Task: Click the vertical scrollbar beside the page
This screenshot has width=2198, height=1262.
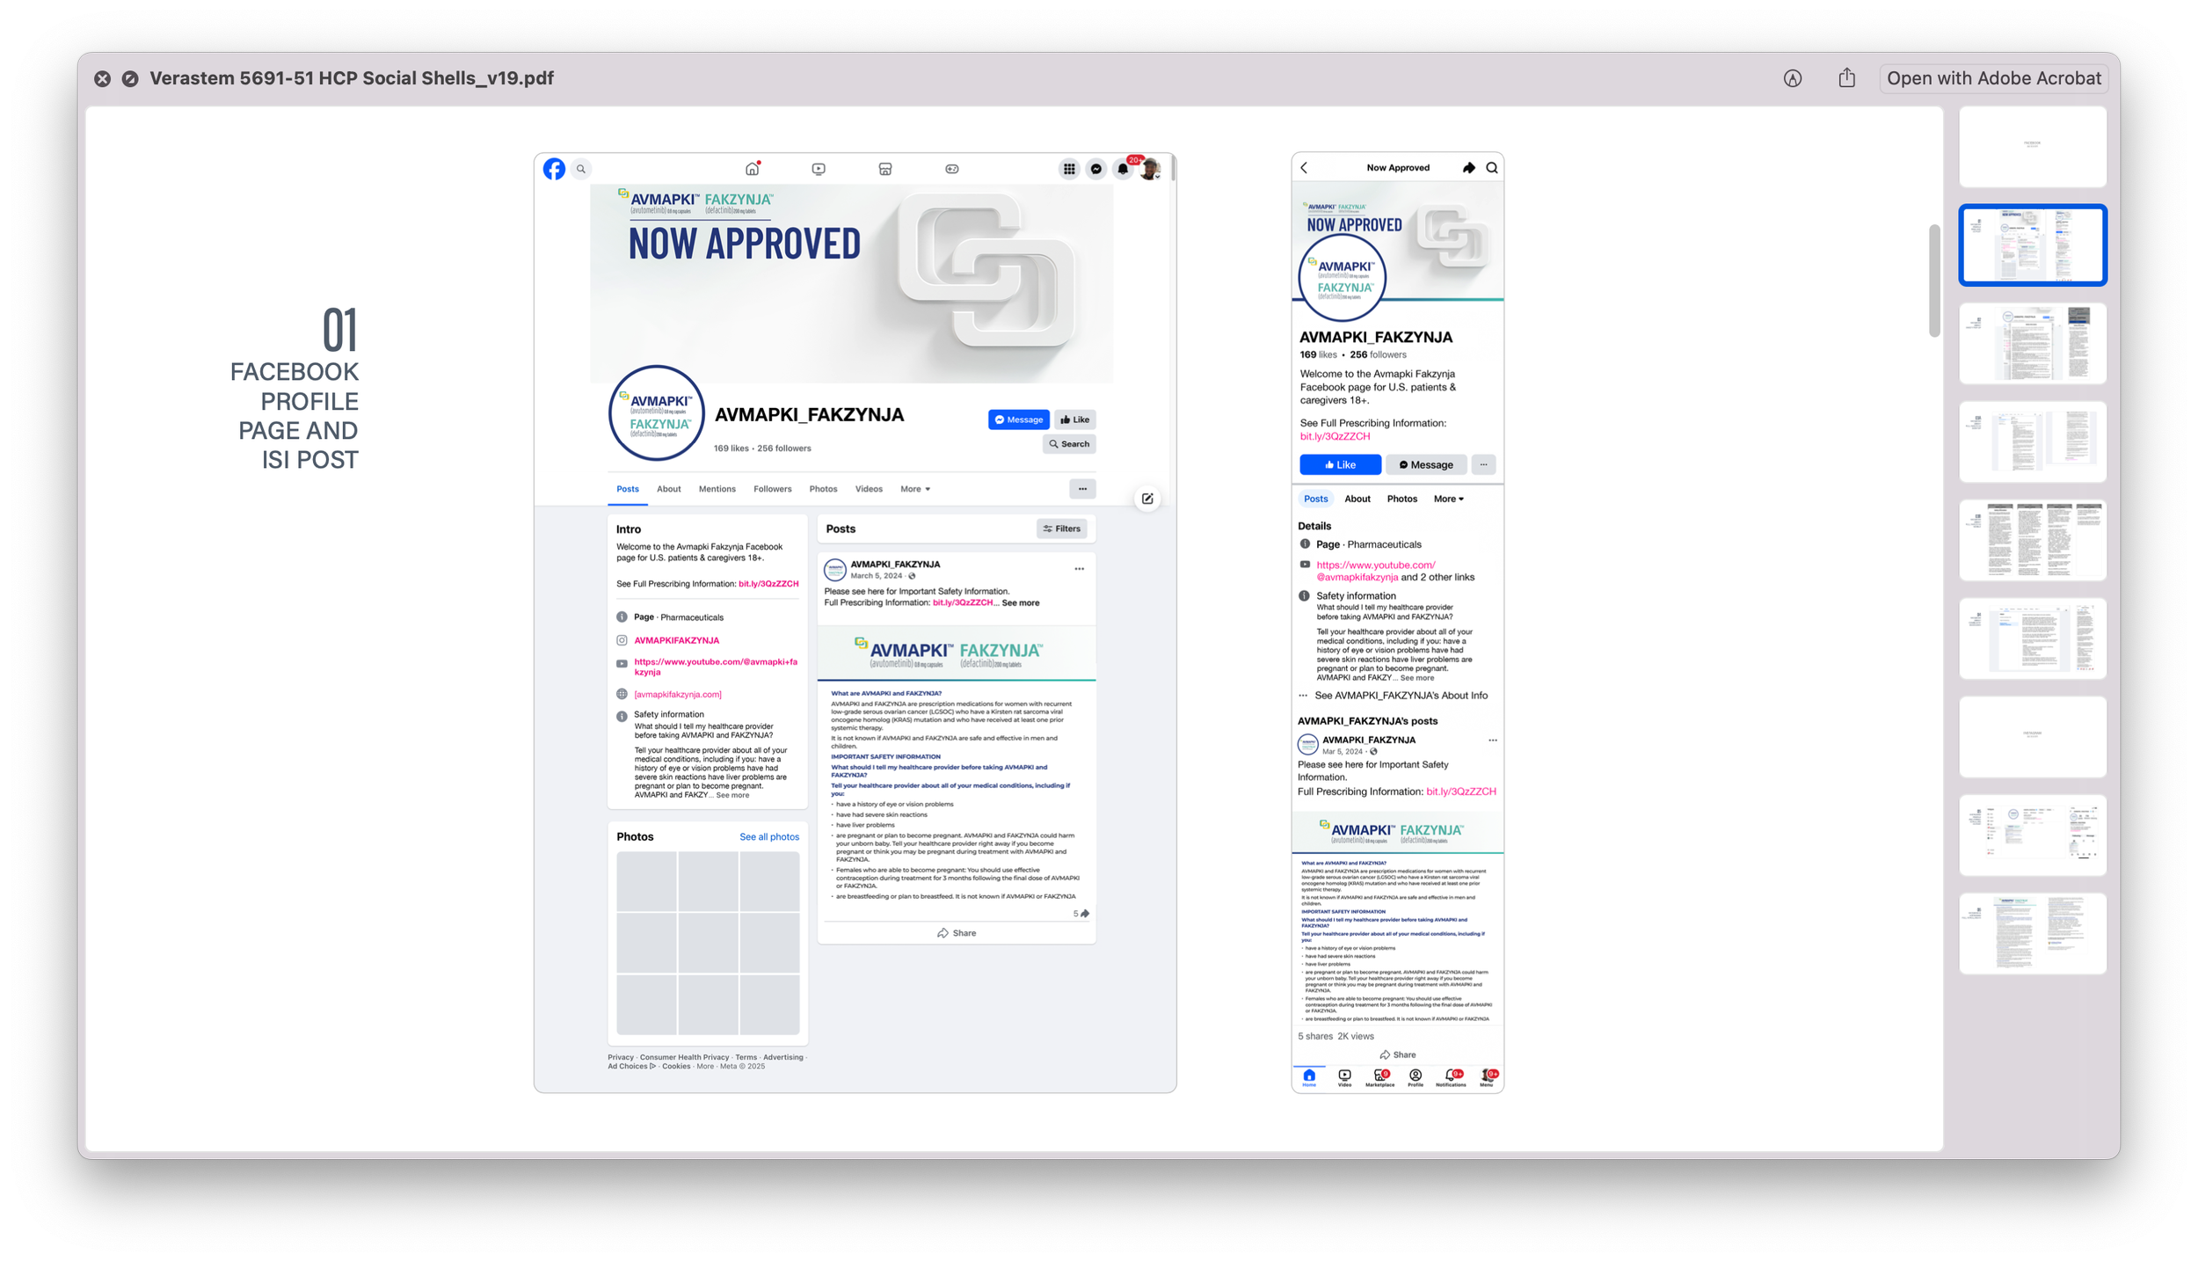Action: click(x=1933, y=281)
